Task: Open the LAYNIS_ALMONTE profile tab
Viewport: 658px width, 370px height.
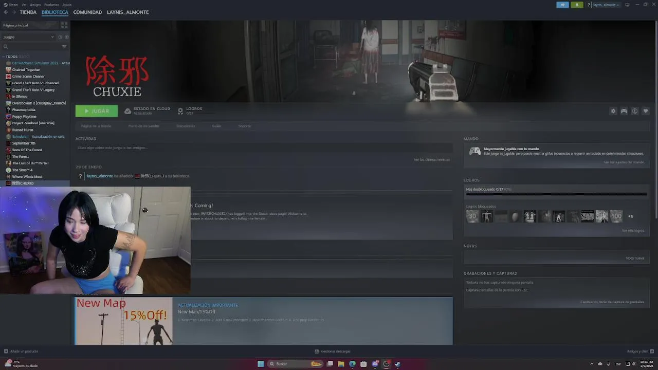Action: pyautogui.click(x=127, y=12)
